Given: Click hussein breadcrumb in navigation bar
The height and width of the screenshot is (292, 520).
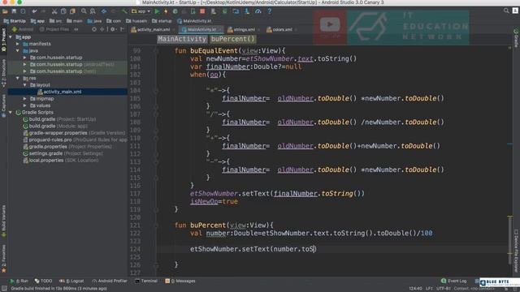Looking at the screenshot, I should tap(136, 21).
